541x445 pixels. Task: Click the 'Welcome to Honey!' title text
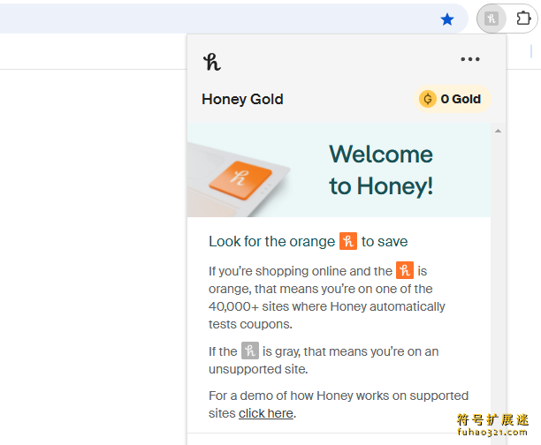[x=381, y=170]
